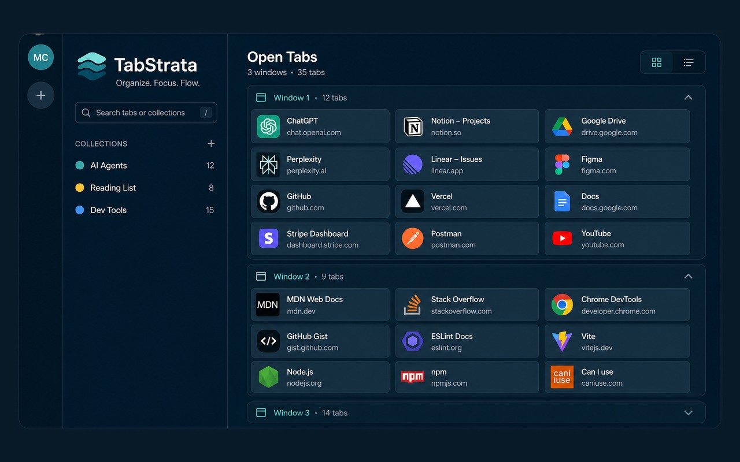Click the developer.chrome.com URL text
Screen dimensions: 740x462
pos(619,311)
